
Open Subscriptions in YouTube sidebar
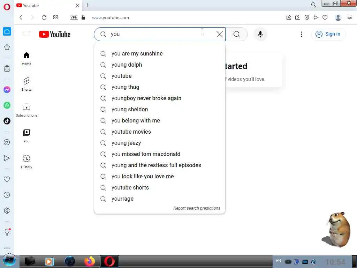pos(26,110)
